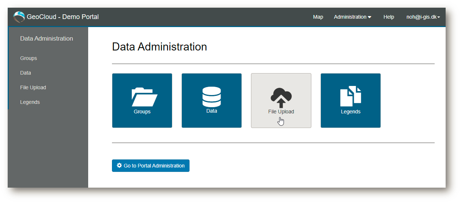Click the GeoCloud globe logo
Screen dimensions: 461x203
[19, 17]
